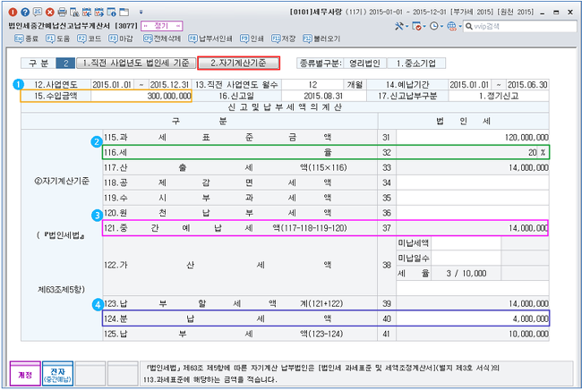The image size is (582, 390).
Task: Click empty 공제감면세액 field row 34
Action: [473, 182]
